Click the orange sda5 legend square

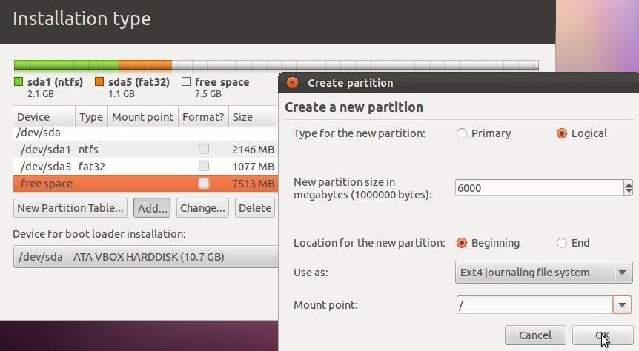[99, 82]
